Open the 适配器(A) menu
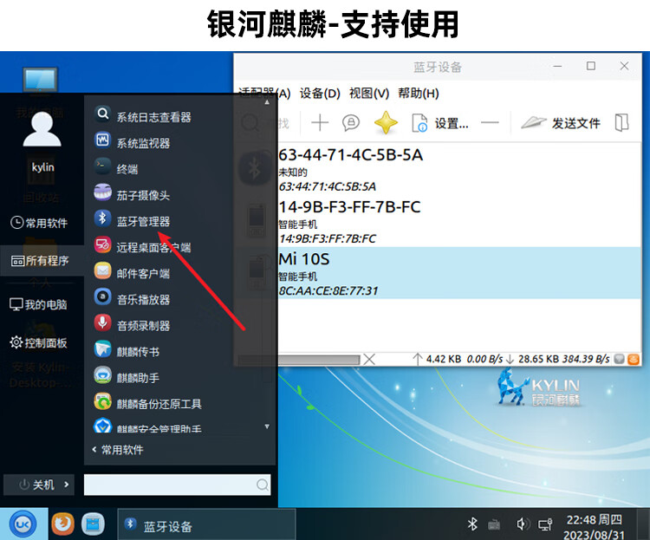 coord(264,94)
